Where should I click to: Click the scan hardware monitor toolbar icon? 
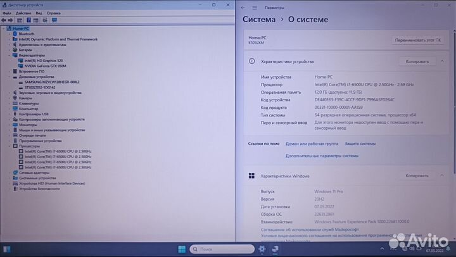(54, 20)
